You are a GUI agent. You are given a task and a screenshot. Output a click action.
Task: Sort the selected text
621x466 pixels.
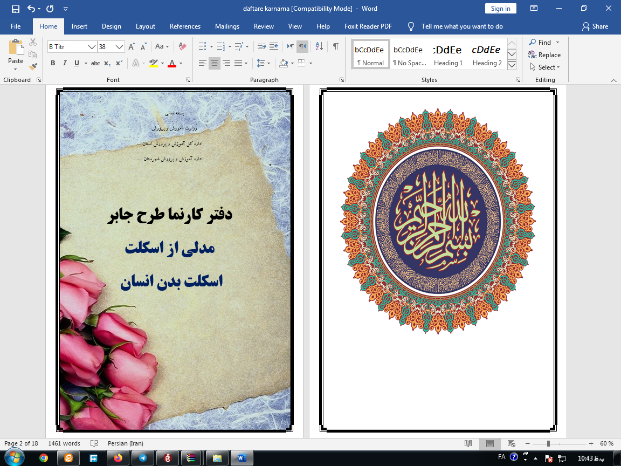pyautogui.click(x=318, y=46)
